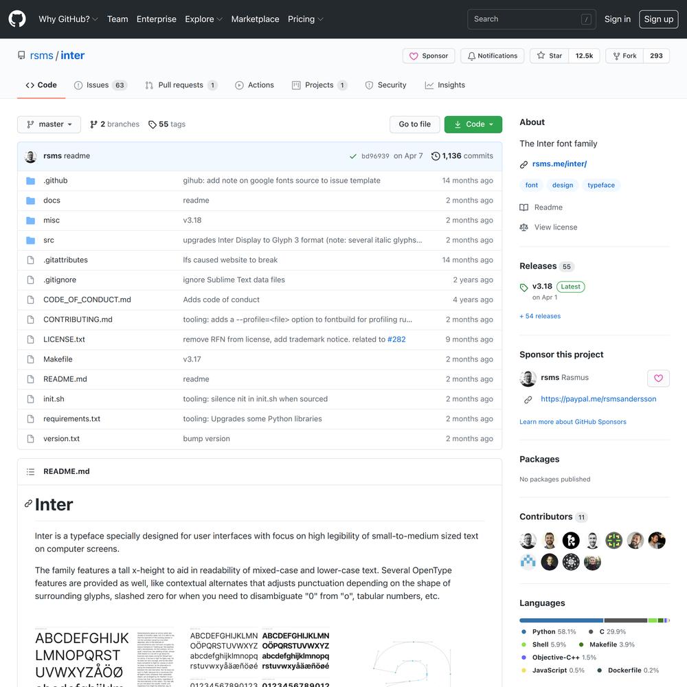Open the version.txt file

[61, 438]
